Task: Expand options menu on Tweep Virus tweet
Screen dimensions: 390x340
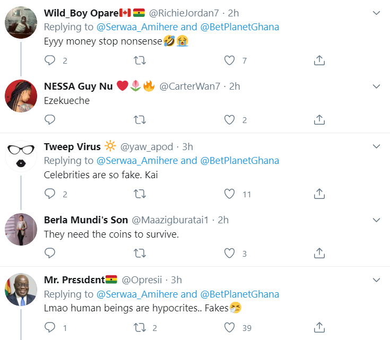Action: click(377, 146)
